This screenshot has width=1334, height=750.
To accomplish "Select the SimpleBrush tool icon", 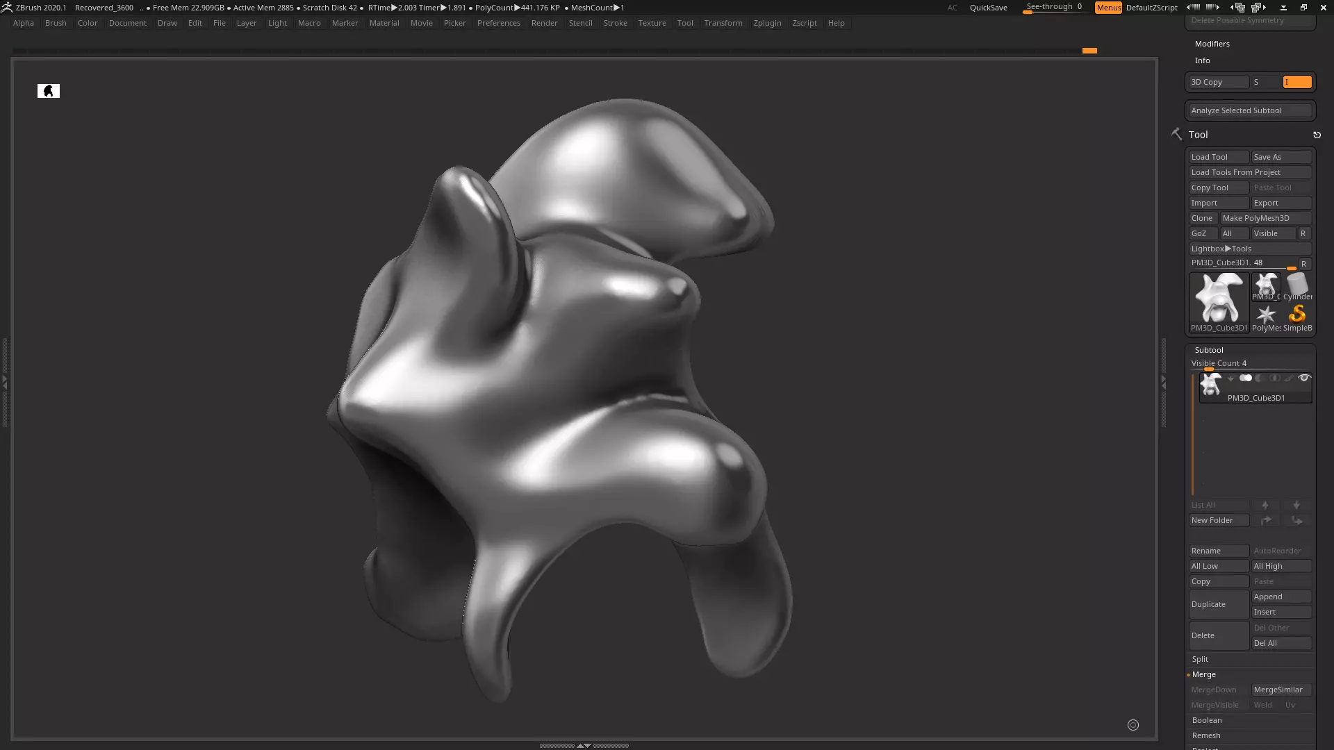I will click(1297, 317).
